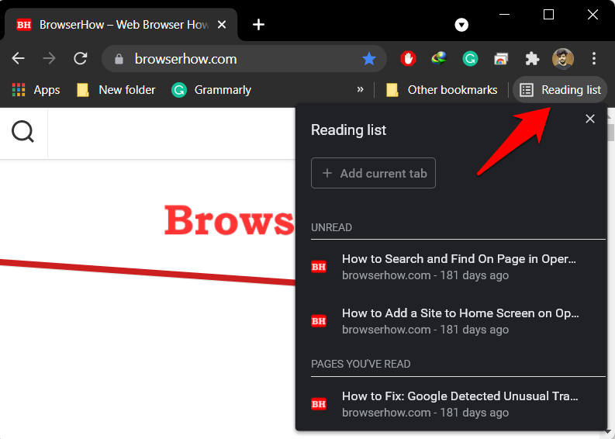615x439 pixels.
Task: Open Chrome's three-dot menu
Action: (x=594, y=58)
